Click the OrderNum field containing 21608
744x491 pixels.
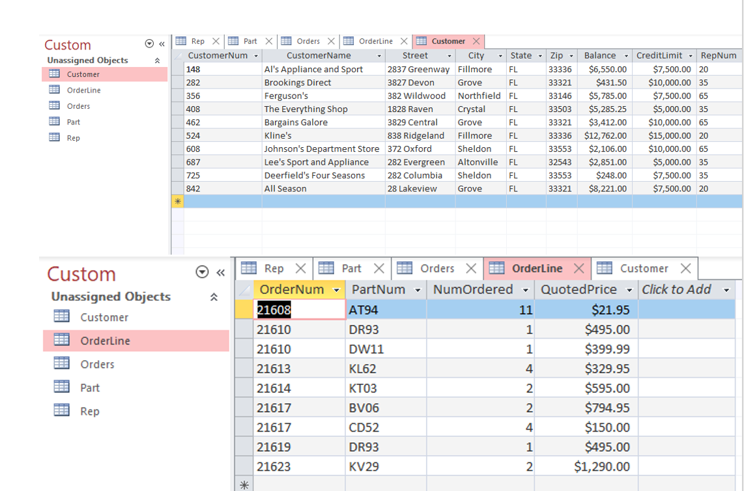point(299,309)
